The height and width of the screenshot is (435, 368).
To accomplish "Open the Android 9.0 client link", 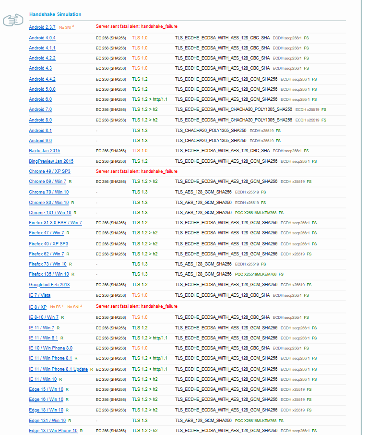I will click(40, 141).
